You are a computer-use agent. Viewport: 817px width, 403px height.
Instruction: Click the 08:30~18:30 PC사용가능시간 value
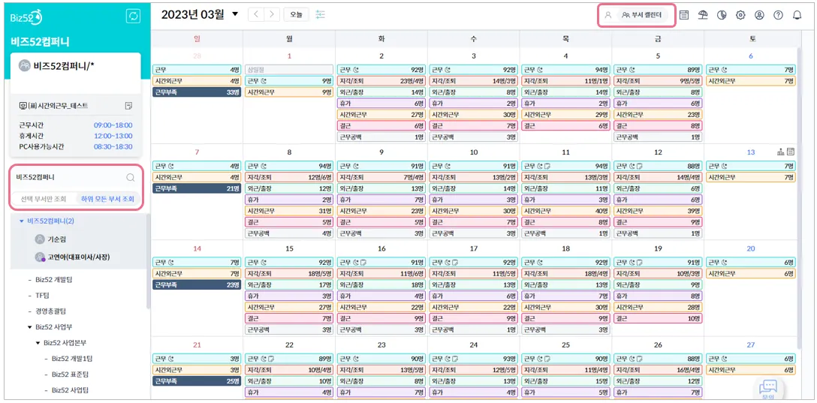pyautogui.click(x=113, y=147)
